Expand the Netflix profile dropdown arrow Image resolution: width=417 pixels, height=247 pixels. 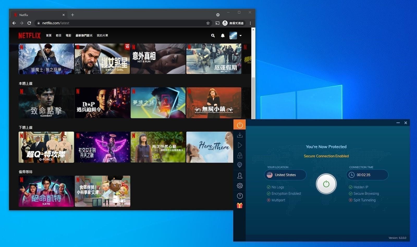(241, 36)
